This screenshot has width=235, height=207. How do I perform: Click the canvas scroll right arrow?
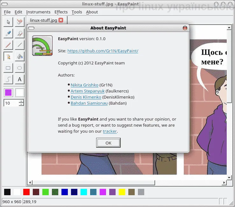[x=224, y=182]
